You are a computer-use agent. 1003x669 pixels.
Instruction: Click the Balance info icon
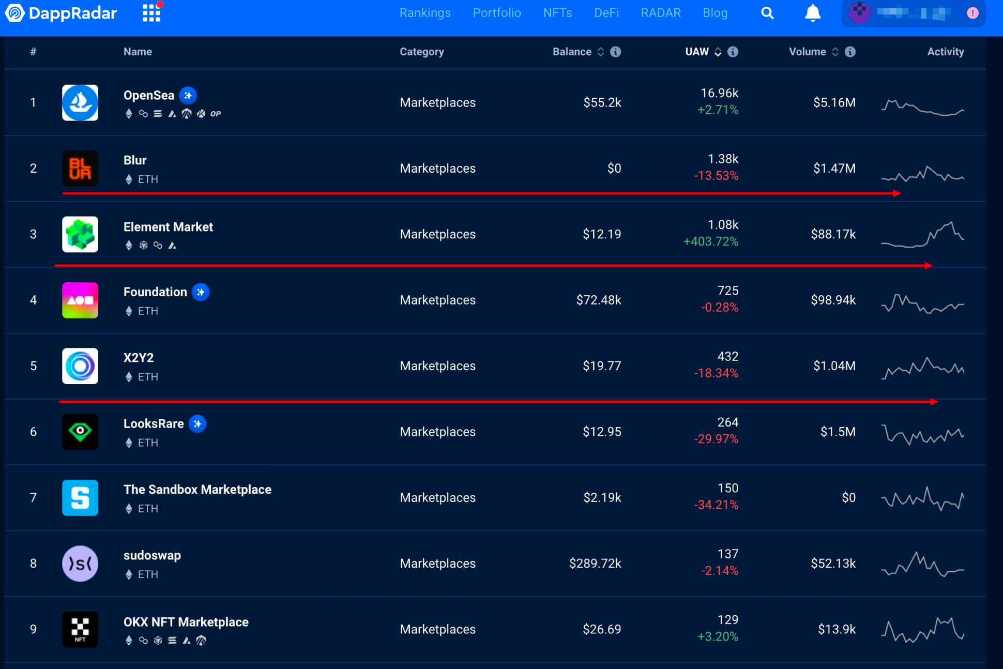pyautogui.click(x=615, y=52)
